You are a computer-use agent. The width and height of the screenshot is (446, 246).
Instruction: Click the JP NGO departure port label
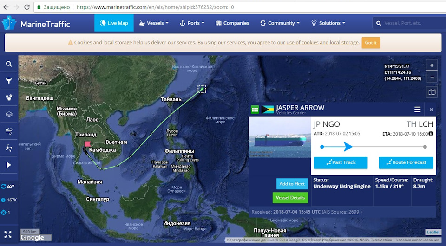point(327,124)
